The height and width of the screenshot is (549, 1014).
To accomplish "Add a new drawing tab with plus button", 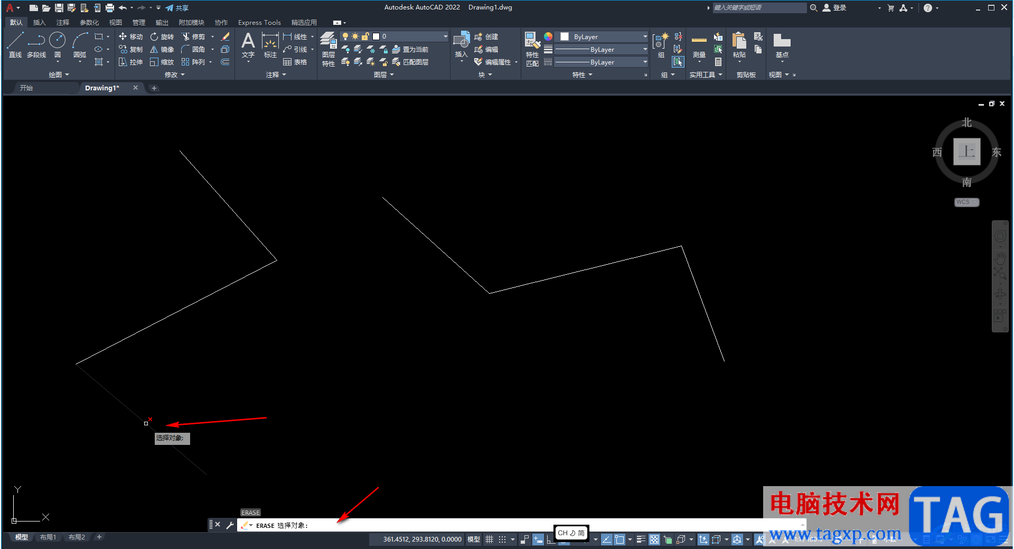I will [x=154, y=88].
